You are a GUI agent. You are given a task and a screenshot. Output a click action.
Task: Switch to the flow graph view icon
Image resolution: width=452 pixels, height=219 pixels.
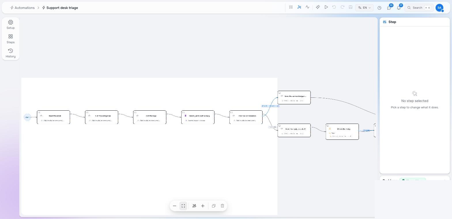point(299,7)
